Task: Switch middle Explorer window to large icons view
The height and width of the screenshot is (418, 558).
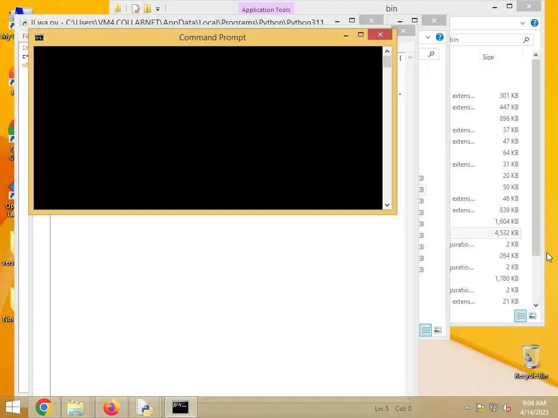Action: point(438,330)
